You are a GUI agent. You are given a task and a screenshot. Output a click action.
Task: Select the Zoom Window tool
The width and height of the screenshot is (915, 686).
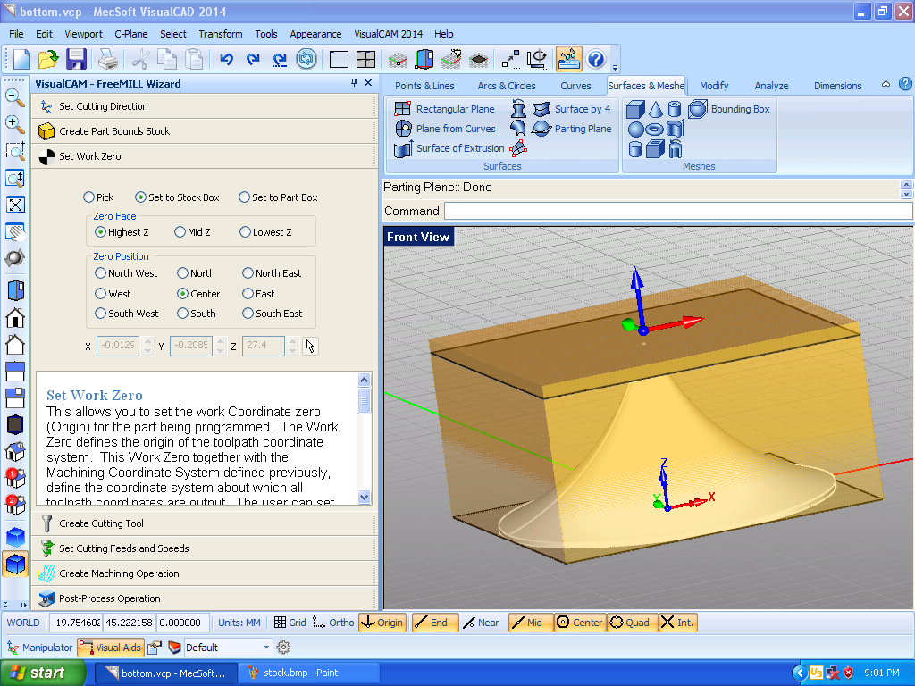(14, 150)
